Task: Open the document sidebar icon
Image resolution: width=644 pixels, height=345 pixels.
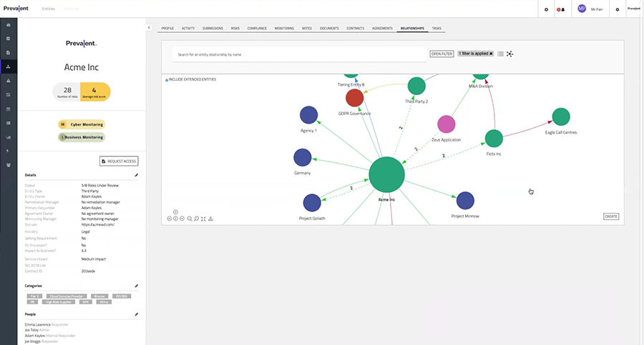Action: 8,53
